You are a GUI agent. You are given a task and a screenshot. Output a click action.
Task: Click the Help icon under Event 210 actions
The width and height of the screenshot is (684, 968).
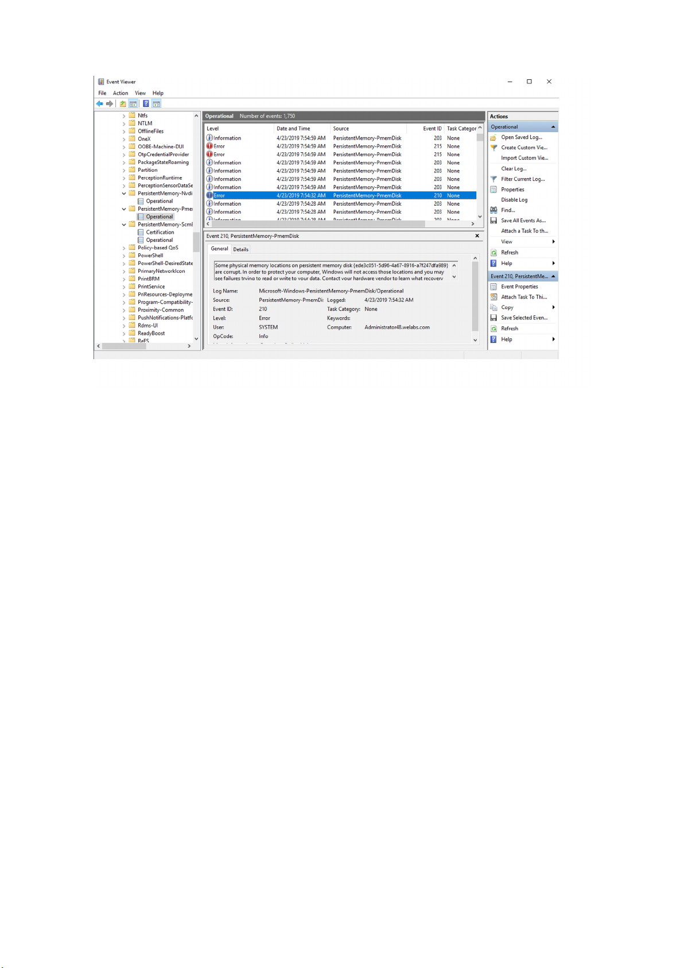pos(493,340)
